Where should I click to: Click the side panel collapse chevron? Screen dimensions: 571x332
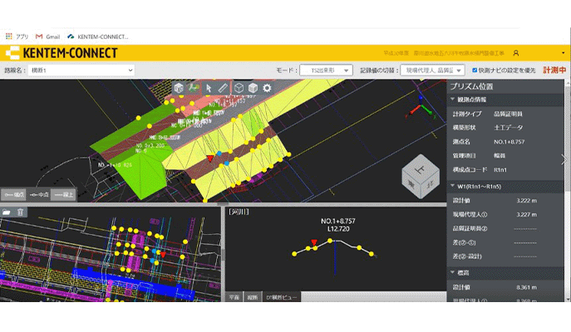(564, 159)
